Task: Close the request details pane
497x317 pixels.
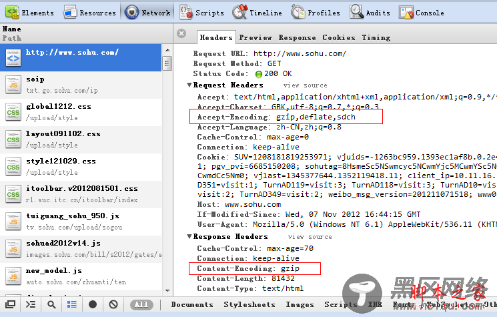Action: point(181,33)
